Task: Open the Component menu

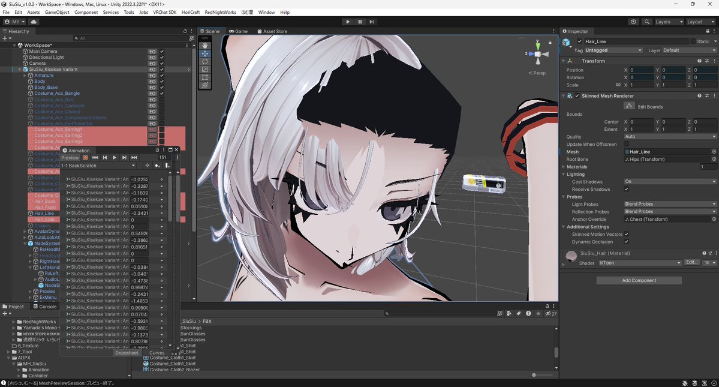Action: [86, 13]
